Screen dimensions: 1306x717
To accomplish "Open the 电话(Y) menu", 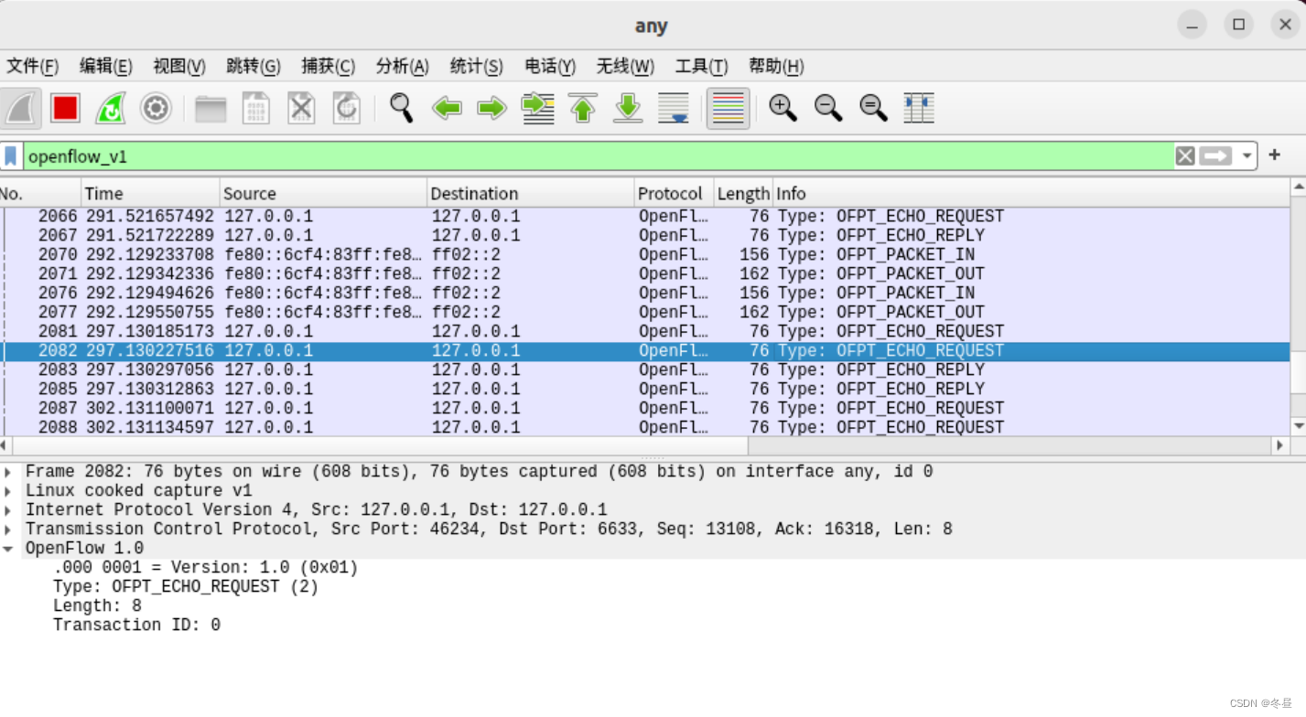I will (550, 66).
